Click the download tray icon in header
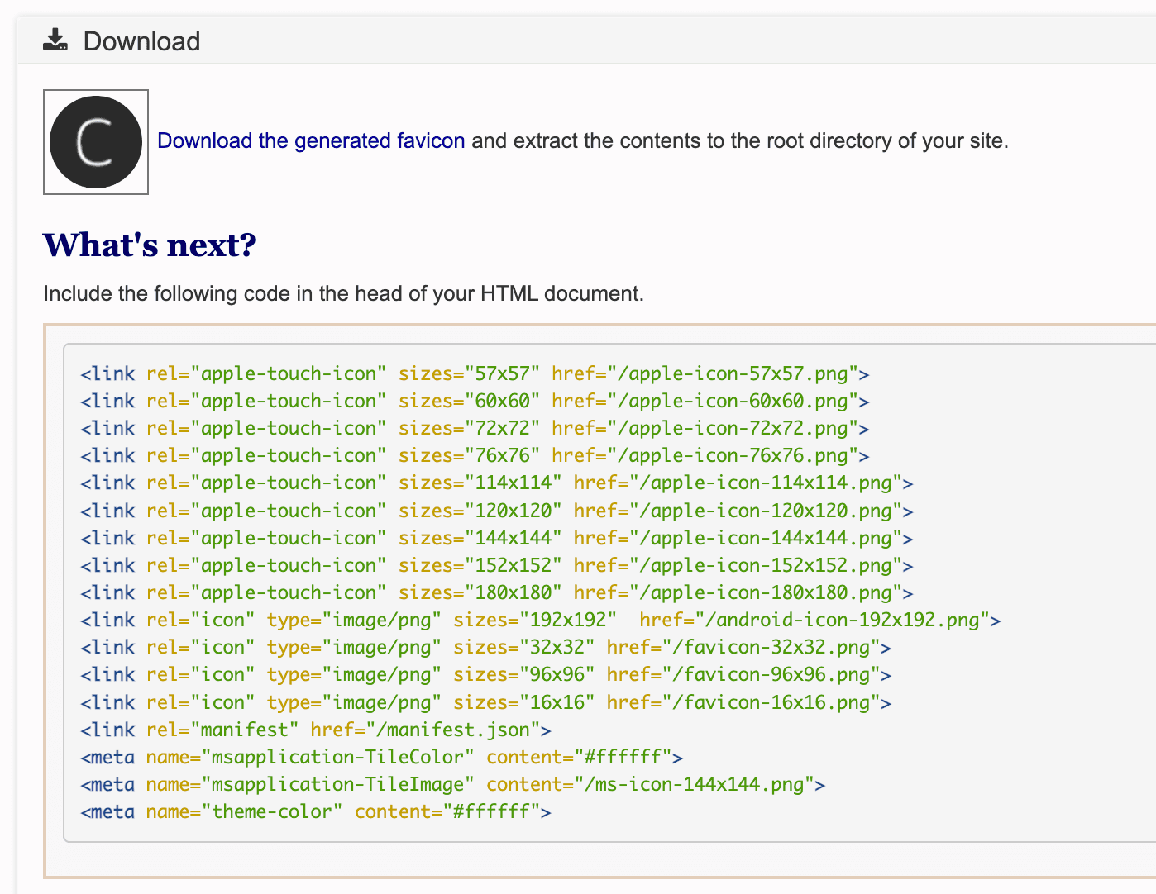The image size is (1156, 894). pos(55,40)
